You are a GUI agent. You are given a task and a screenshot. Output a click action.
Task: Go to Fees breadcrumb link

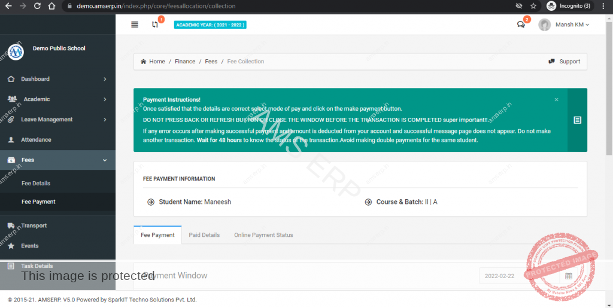pyautogui.click(x=211, y=62)
